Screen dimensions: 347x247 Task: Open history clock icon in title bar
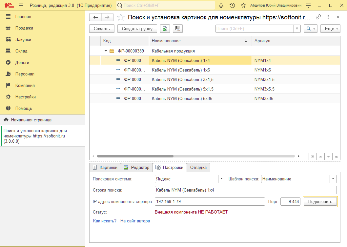pyautogui.click(x=232, y=6)
